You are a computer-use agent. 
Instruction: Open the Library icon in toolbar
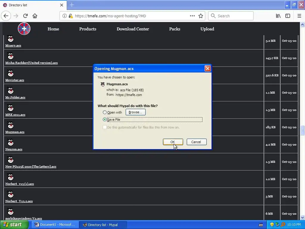click(278, 16)
